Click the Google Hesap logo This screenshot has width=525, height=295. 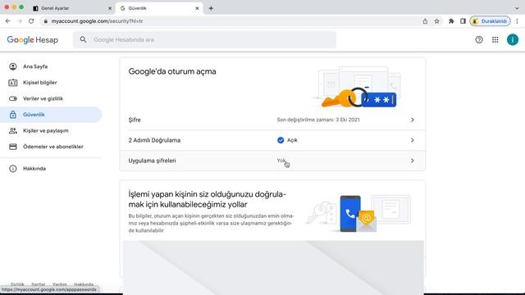[33, 40]
